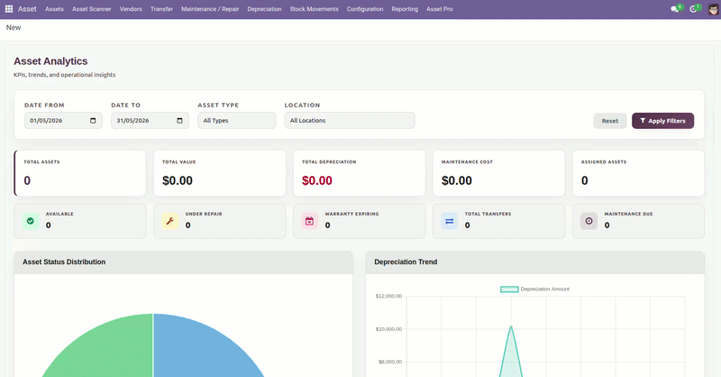Open calendar picker in Date To field

pyautogui.click(x=179, y=121)
